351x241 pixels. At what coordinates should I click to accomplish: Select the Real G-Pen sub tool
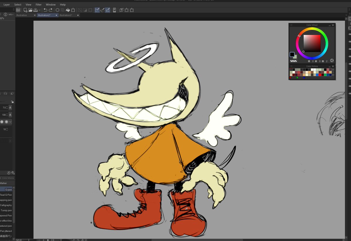(x=6, y=195)
